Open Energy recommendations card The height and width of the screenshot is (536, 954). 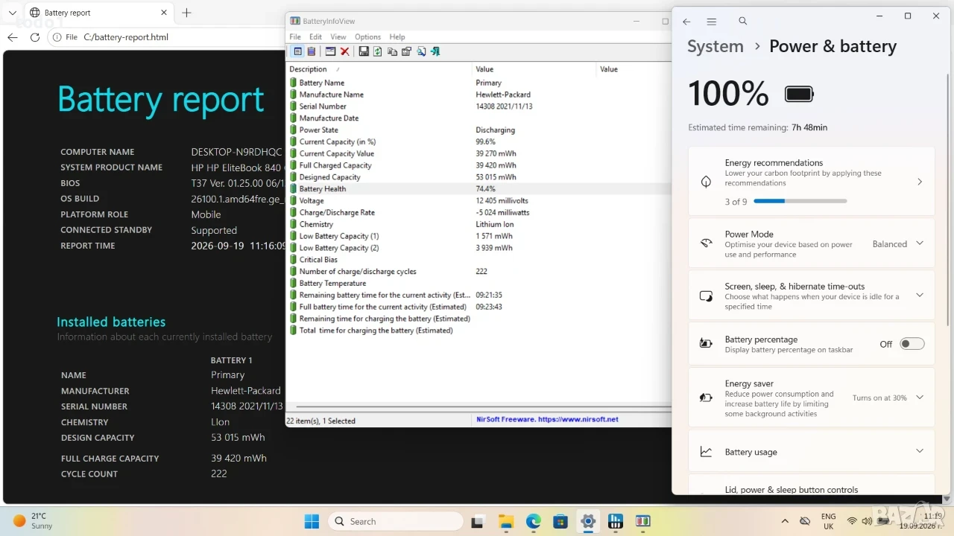tap(812, 182)
